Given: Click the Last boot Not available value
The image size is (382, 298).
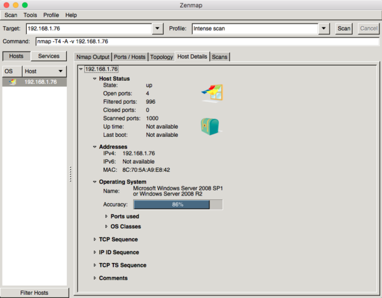Looking at the screenshot, I should point(162,135).
